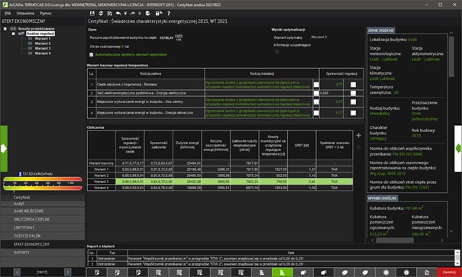Open installation type dropdown for Energia elektryczna row
This screenshot has width=462, height=277.
click(x=316, y=93)
